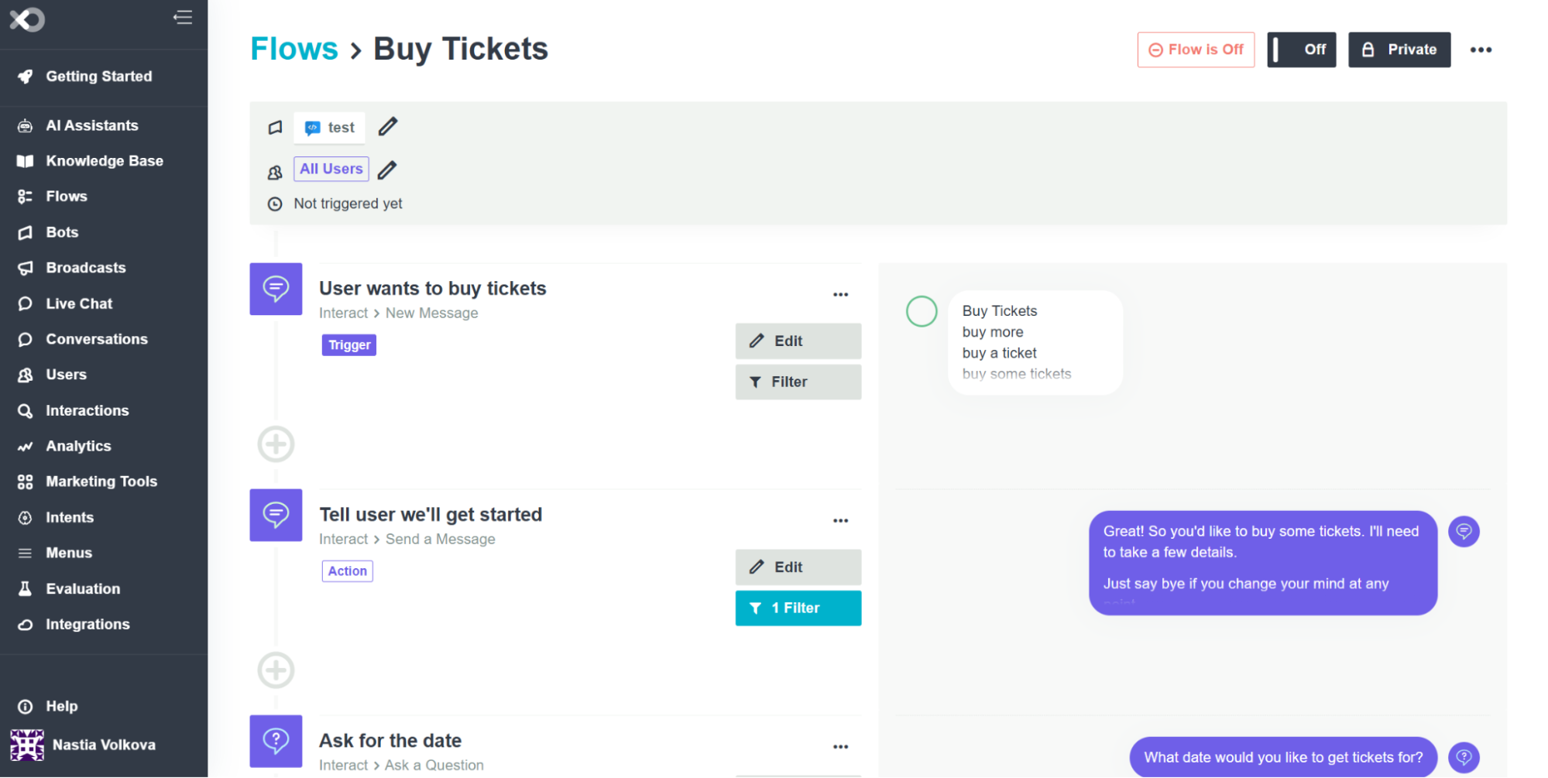Open the Live Chat panel
Image resolution: width=1548 pixels, height=778 pixels.
(x=78, y=303)
